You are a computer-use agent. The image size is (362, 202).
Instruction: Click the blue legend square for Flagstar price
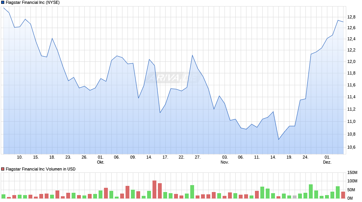coord(3,3)
